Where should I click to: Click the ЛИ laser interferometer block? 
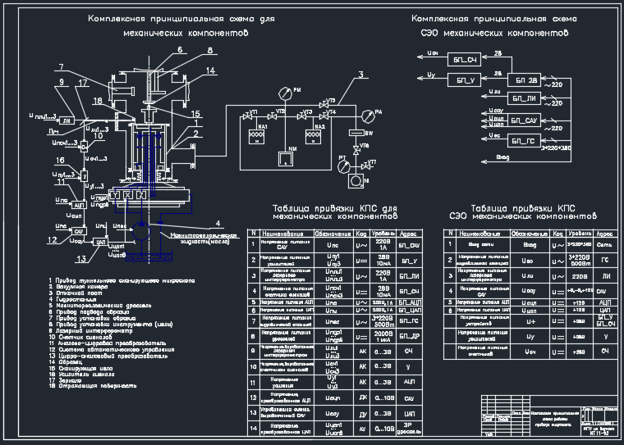coord(67,120)
